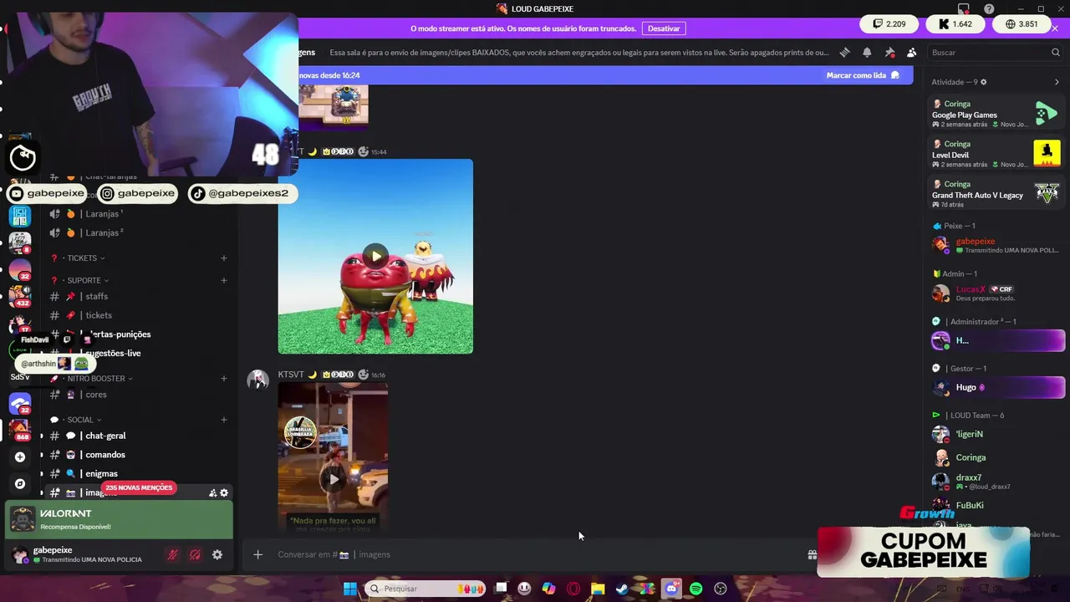Dismiss the streamer mode banner X
This screenshot has height=602, width=1070.
click(x=1055, y=28)
